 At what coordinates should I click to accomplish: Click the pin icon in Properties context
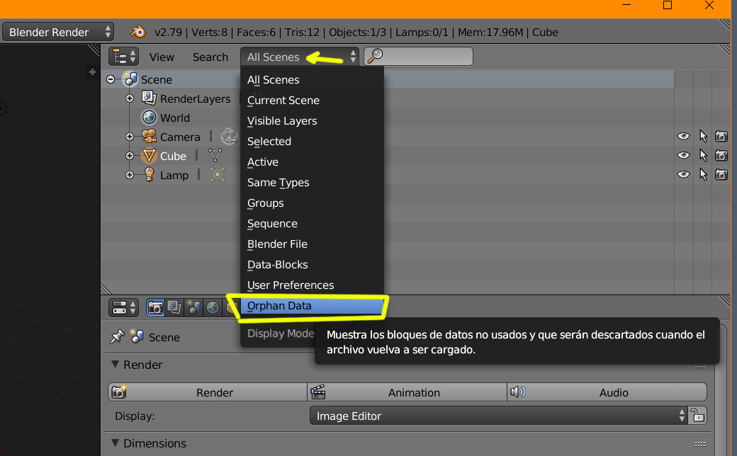(x=117, y=336)
